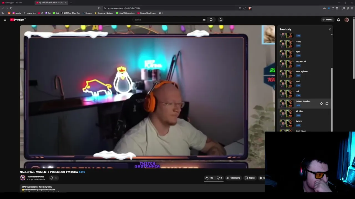Start voice search with microphone icon

click(220, 20)
